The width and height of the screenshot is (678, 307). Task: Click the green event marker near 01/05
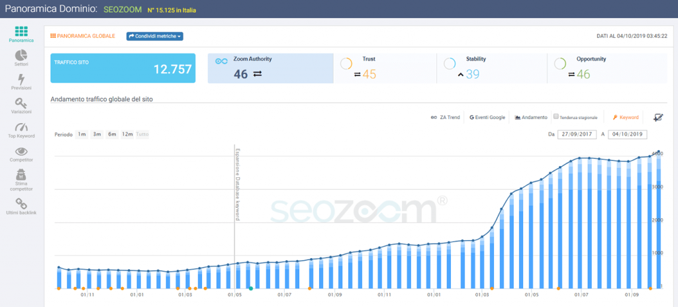click(x=251, y=288)
